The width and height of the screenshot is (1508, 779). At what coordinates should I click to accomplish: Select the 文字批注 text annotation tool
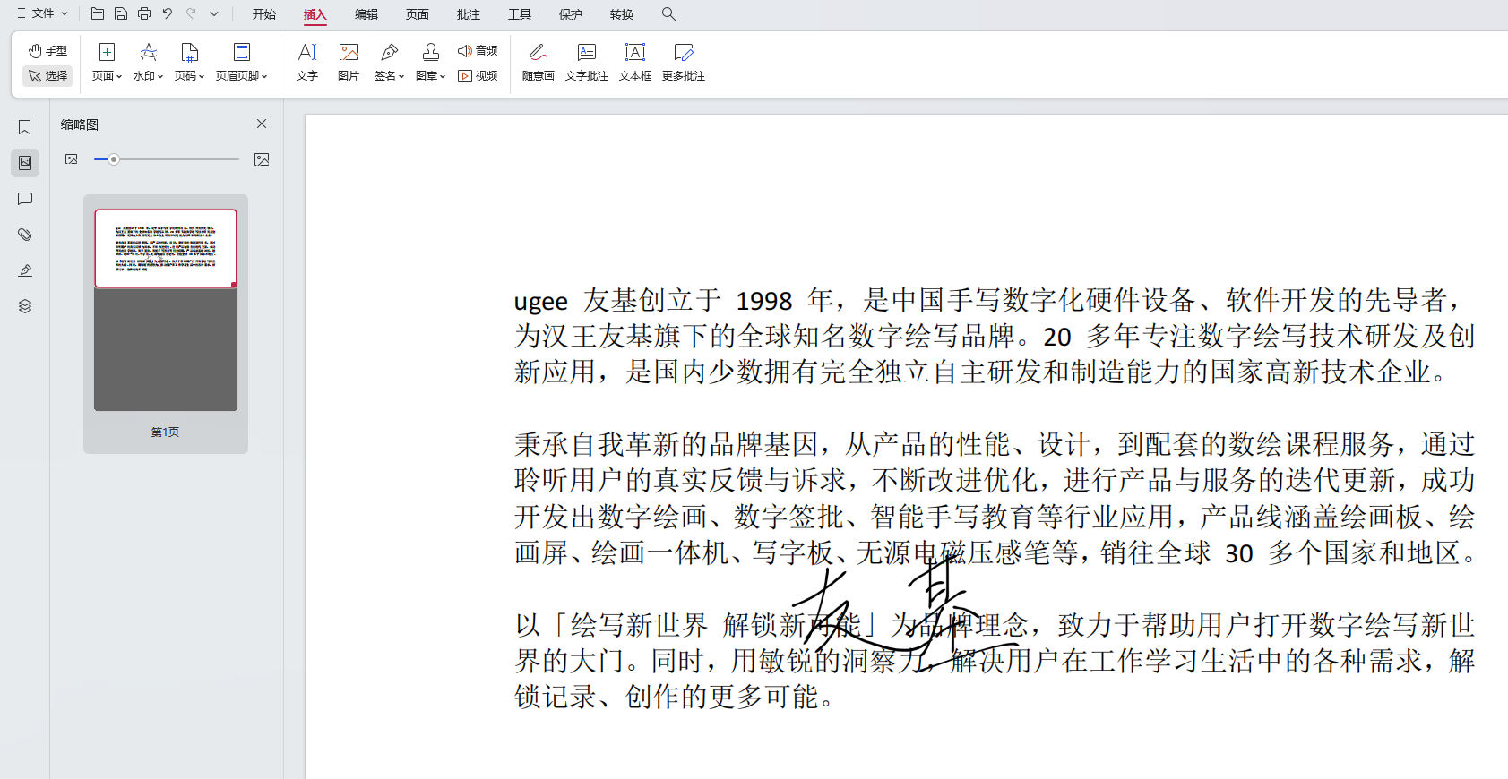coord(587,63)
